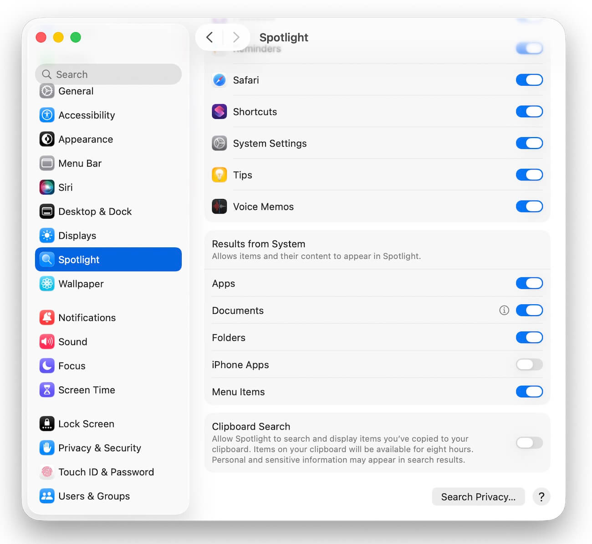Click the Safari compass icon
Image resolution: width=592 pixels, height=544 pixels.
219,80
